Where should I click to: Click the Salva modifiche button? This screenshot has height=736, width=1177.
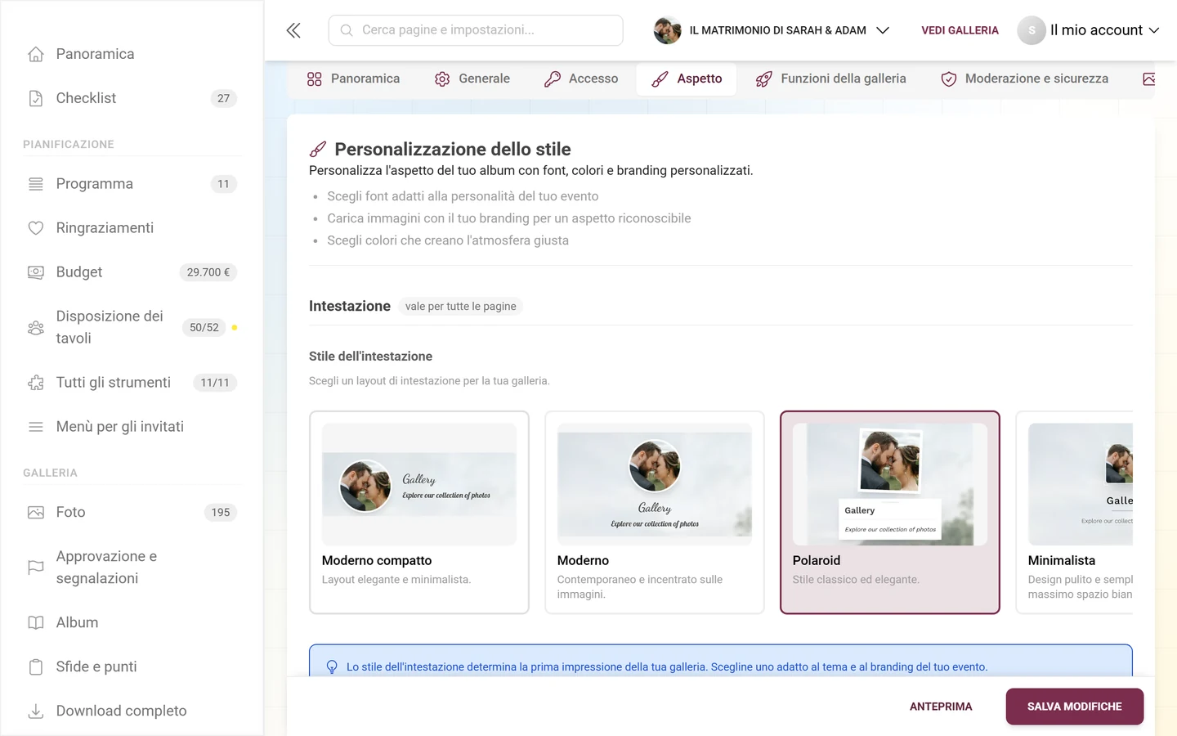tap(1075, 707)
